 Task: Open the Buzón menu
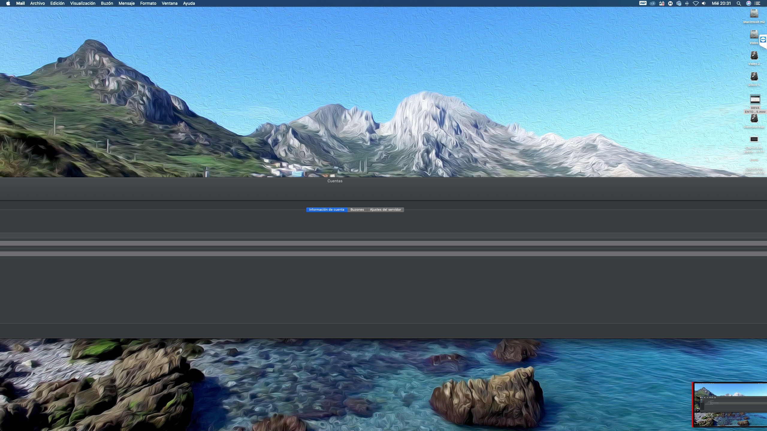click(107, 3)
